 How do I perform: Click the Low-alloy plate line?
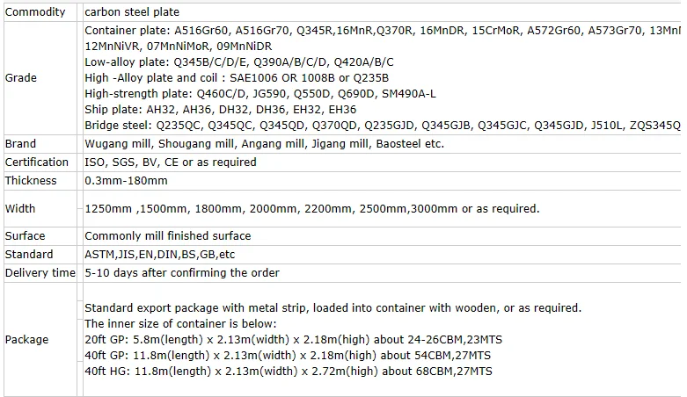239,62
